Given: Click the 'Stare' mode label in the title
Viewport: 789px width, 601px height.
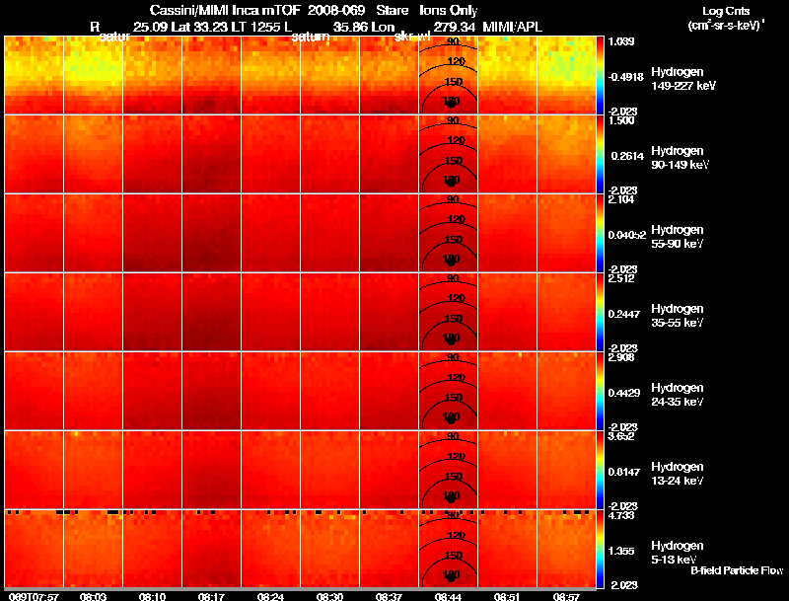Looking at the screenshot, I should (392, 10).
